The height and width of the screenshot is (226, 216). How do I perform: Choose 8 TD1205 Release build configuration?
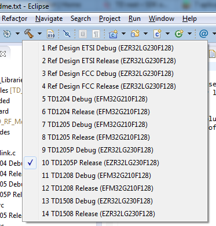click(x=115, y=137)
